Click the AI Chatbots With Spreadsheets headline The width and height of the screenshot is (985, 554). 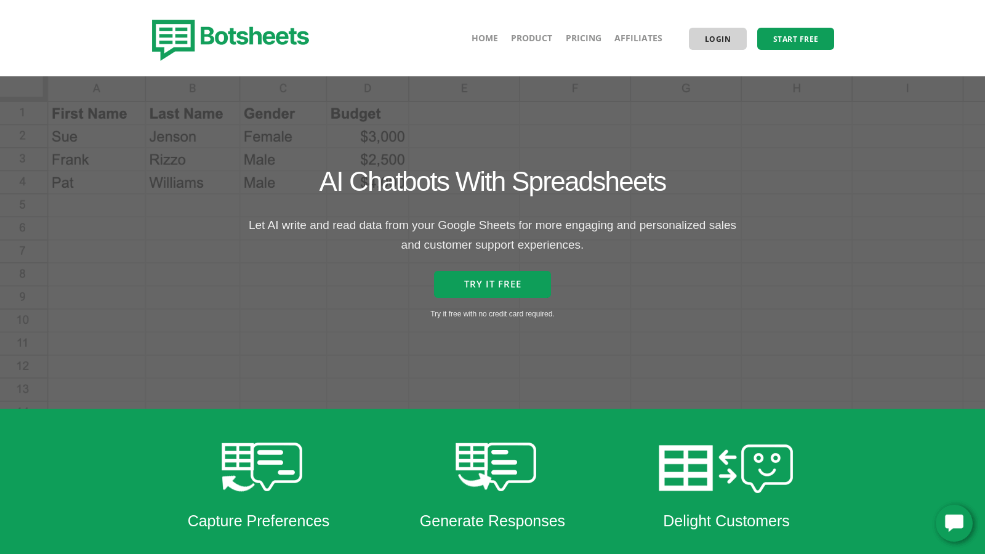coord(492,182)
